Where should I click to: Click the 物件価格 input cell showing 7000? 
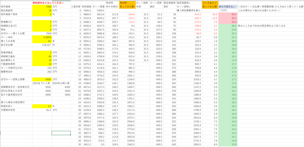[42, 6]
